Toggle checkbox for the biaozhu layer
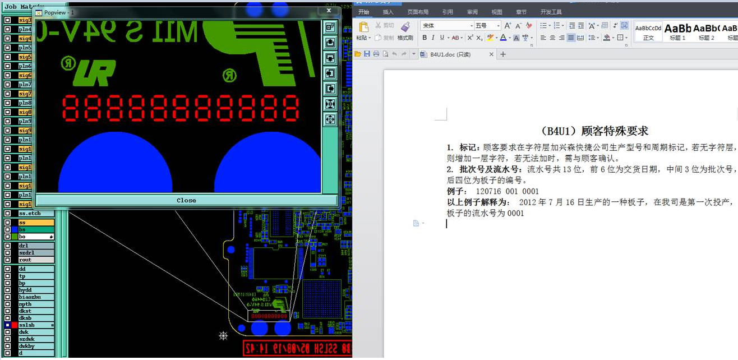The width and height of the screenshot is (738, 360). click(7, 297)
